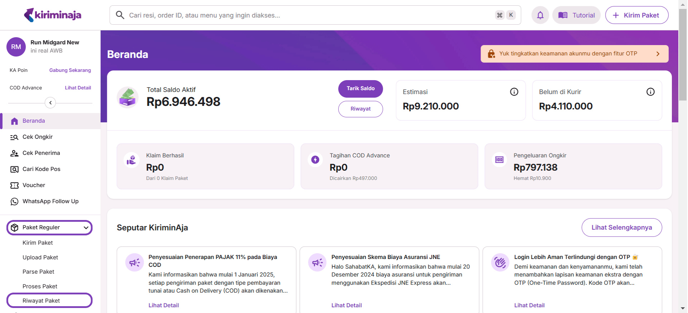
Task: Open the Voucher menu item
Action: coord(34,185)
